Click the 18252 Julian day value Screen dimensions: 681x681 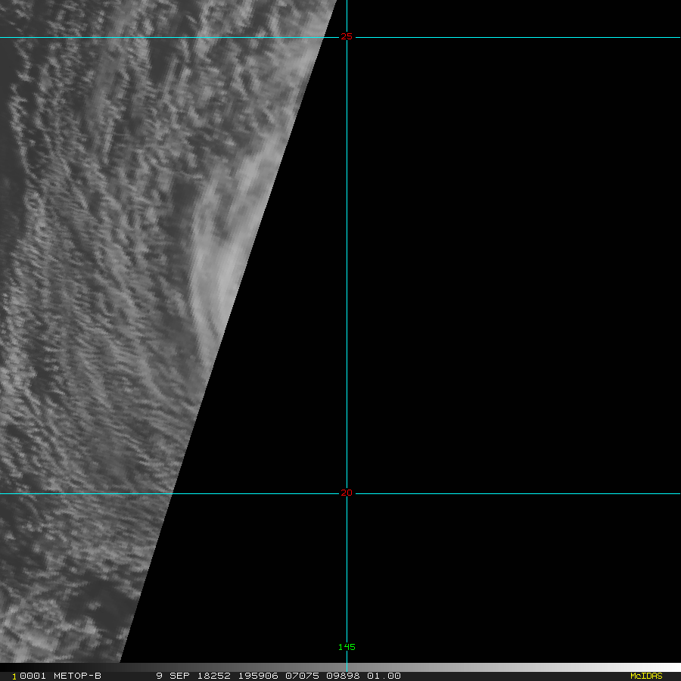[x=213, y=676]
